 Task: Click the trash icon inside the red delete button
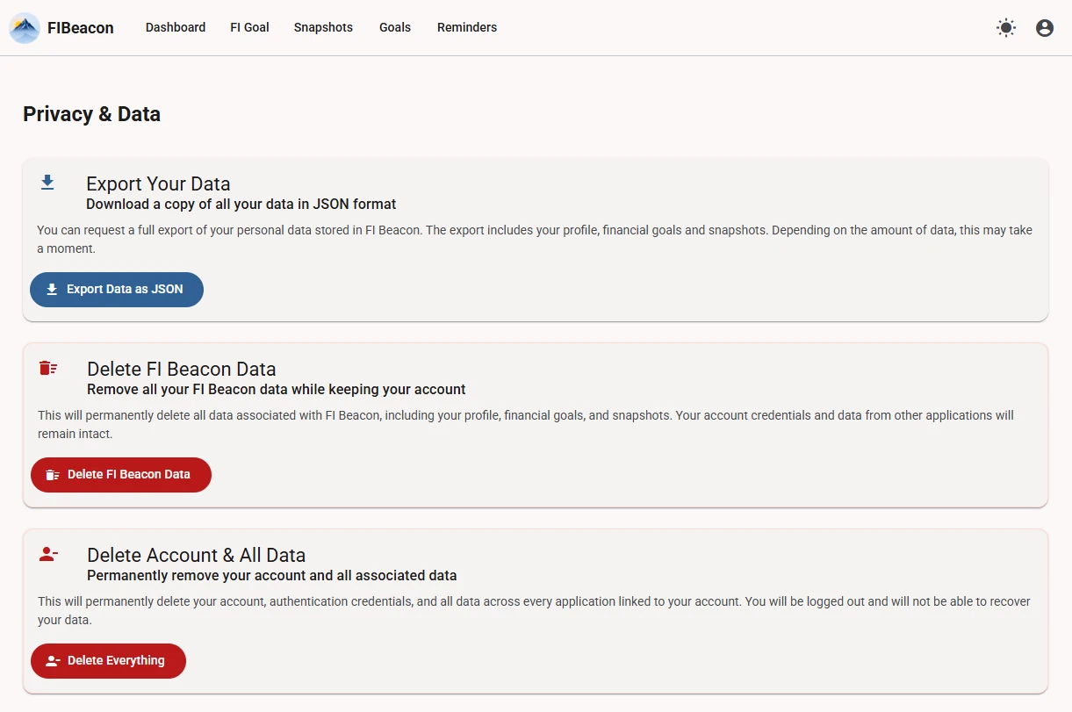pos(54,474)
